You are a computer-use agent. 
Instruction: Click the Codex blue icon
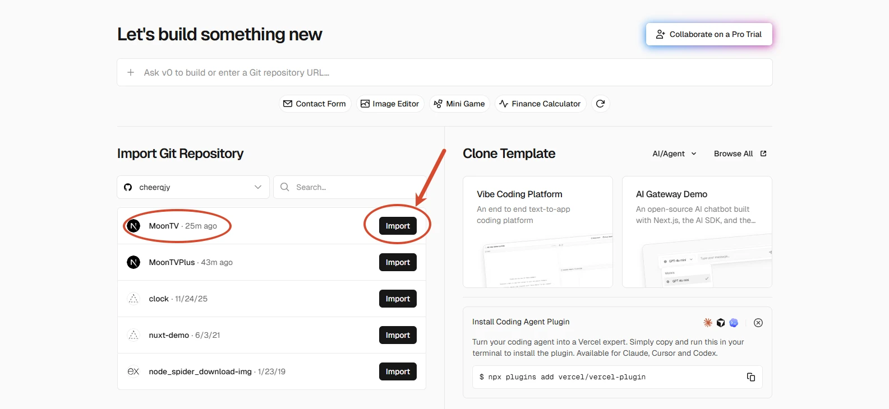point(734,323)
